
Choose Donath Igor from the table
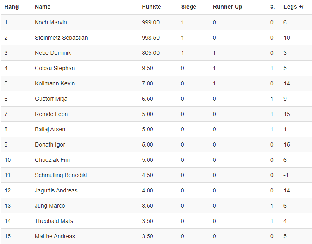tap(50, 145)
